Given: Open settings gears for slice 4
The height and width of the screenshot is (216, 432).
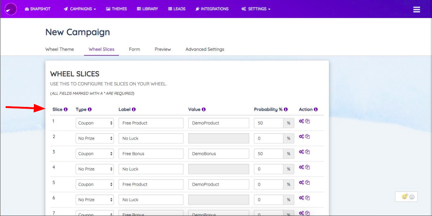Looking at the screenshot, I should pos(301,167).
